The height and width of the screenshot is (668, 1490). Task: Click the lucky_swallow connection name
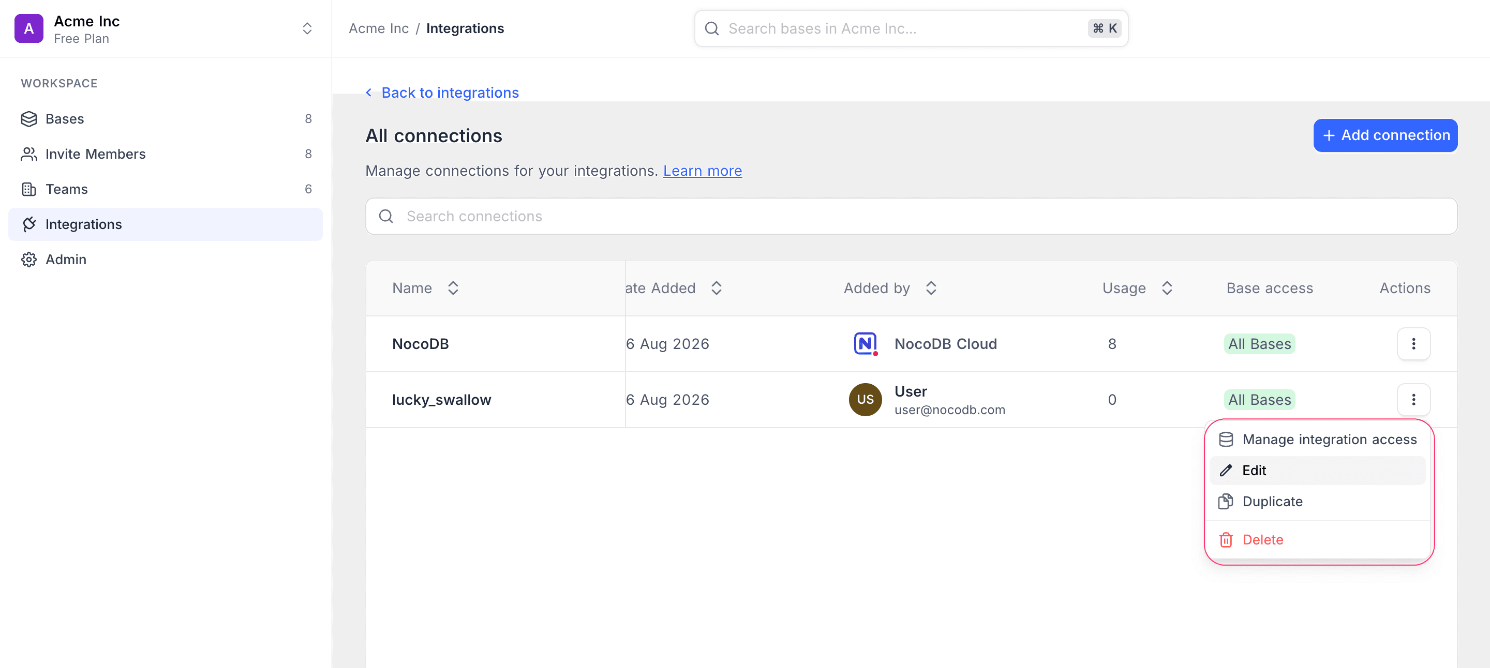coord(441,400)
